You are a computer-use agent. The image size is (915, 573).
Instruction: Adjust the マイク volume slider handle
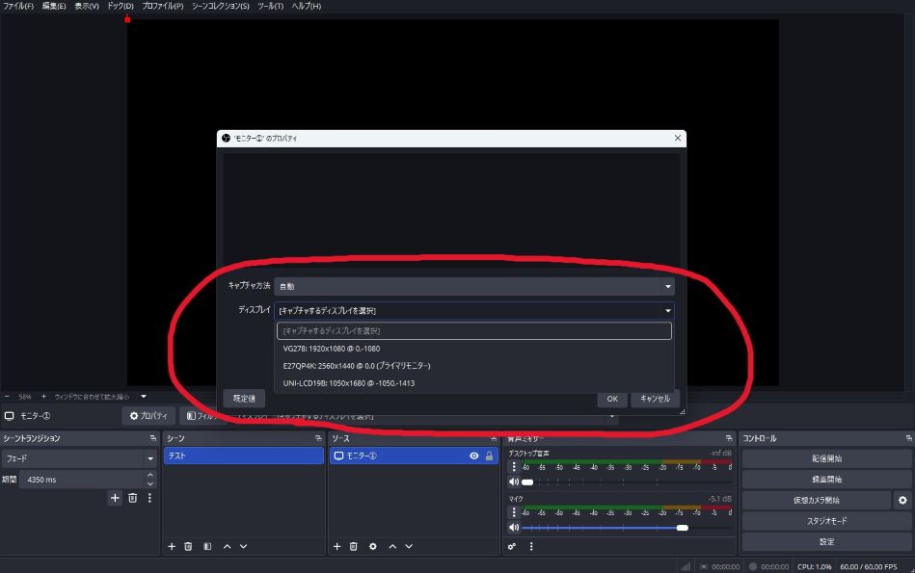683,528
